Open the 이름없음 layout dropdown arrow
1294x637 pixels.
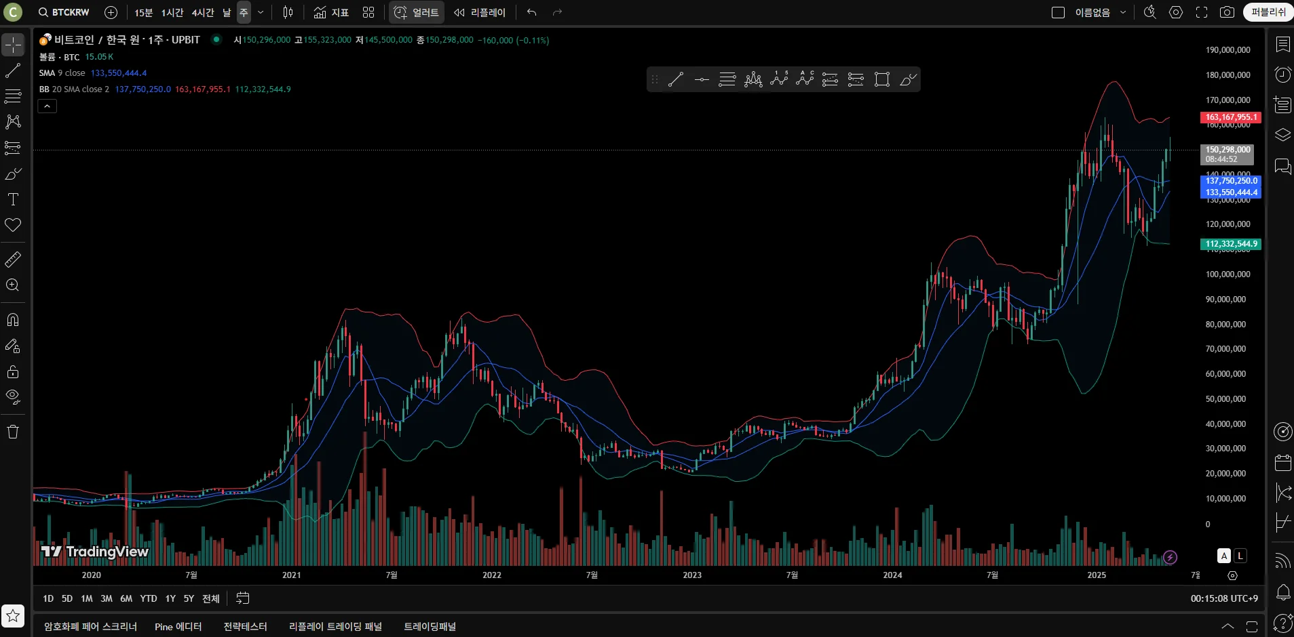tap(1123, 12)
